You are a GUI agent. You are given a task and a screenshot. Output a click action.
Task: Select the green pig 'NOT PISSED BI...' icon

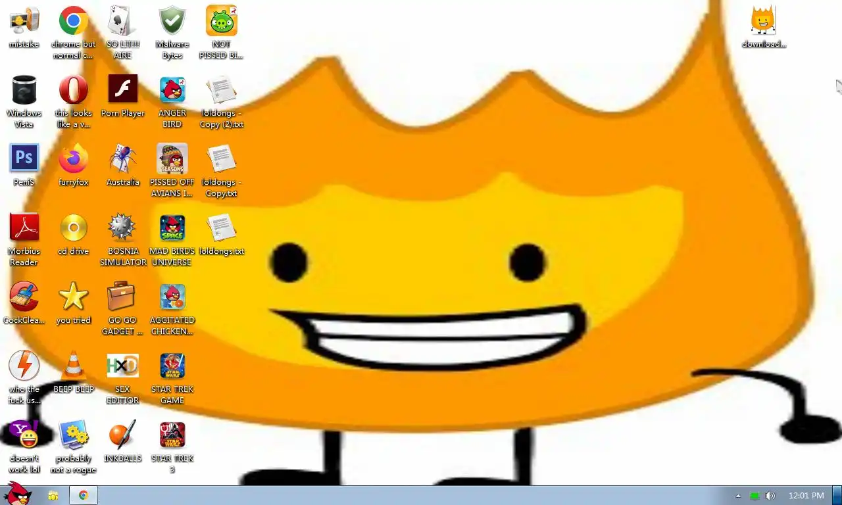click(x=222, y=33)
